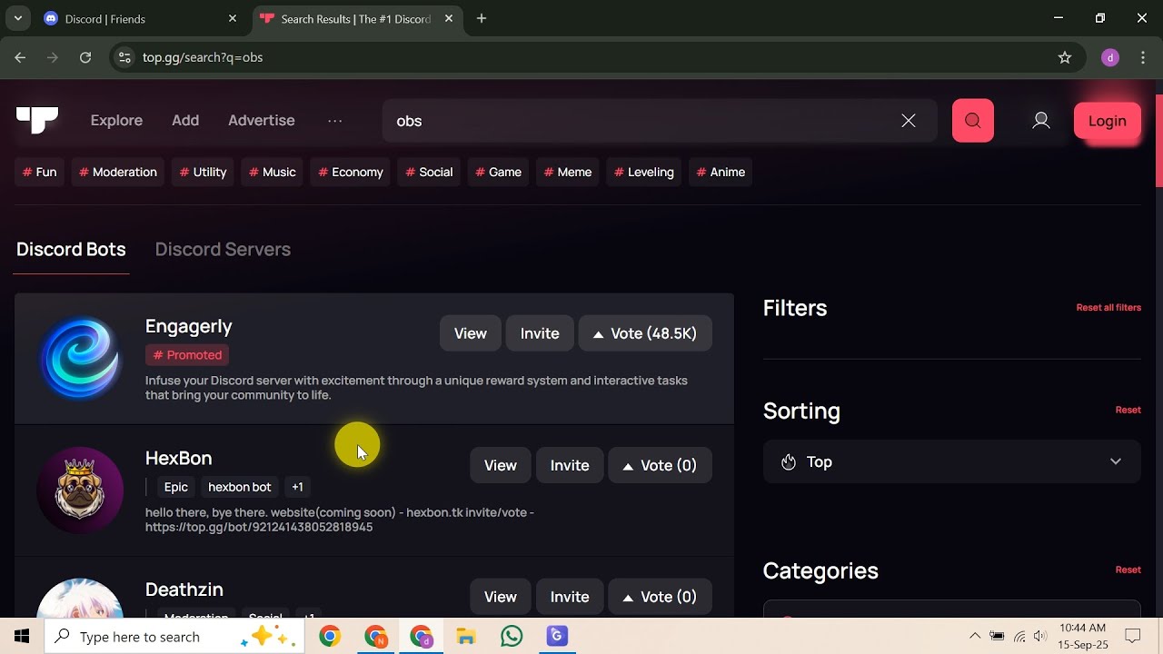Select the Game tag

point(499,172)
